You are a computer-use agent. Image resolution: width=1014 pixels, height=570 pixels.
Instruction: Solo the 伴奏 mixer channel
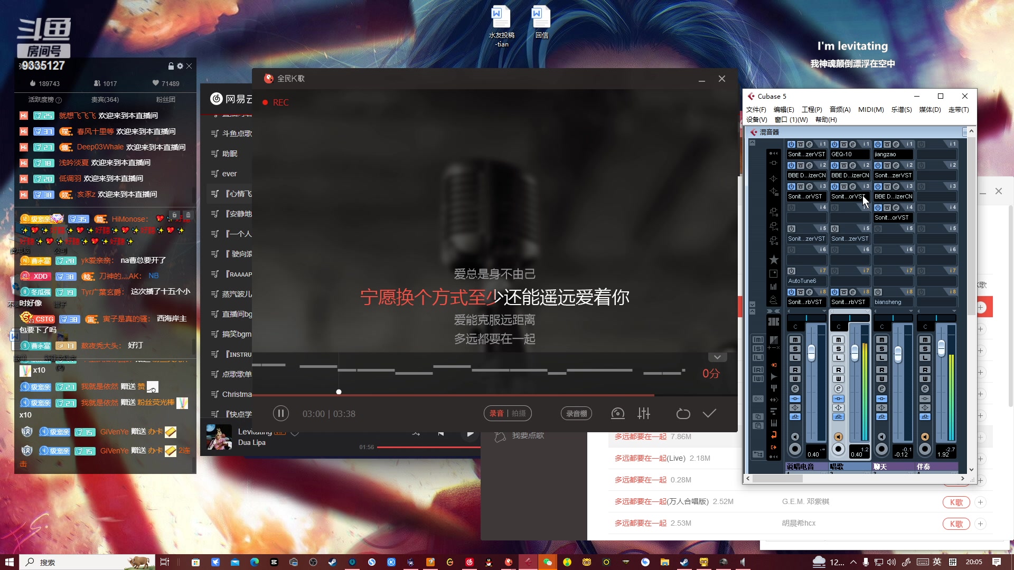pos(925,349)
